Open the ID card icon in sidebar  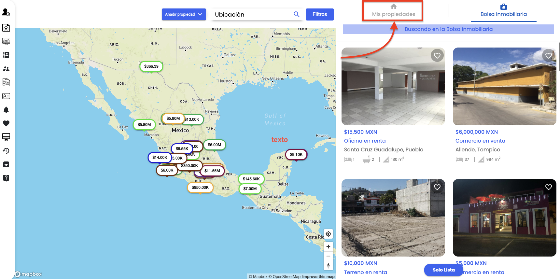click(6, 96)
